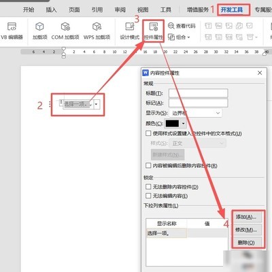Open legacy tools control icon

(250, 37)
